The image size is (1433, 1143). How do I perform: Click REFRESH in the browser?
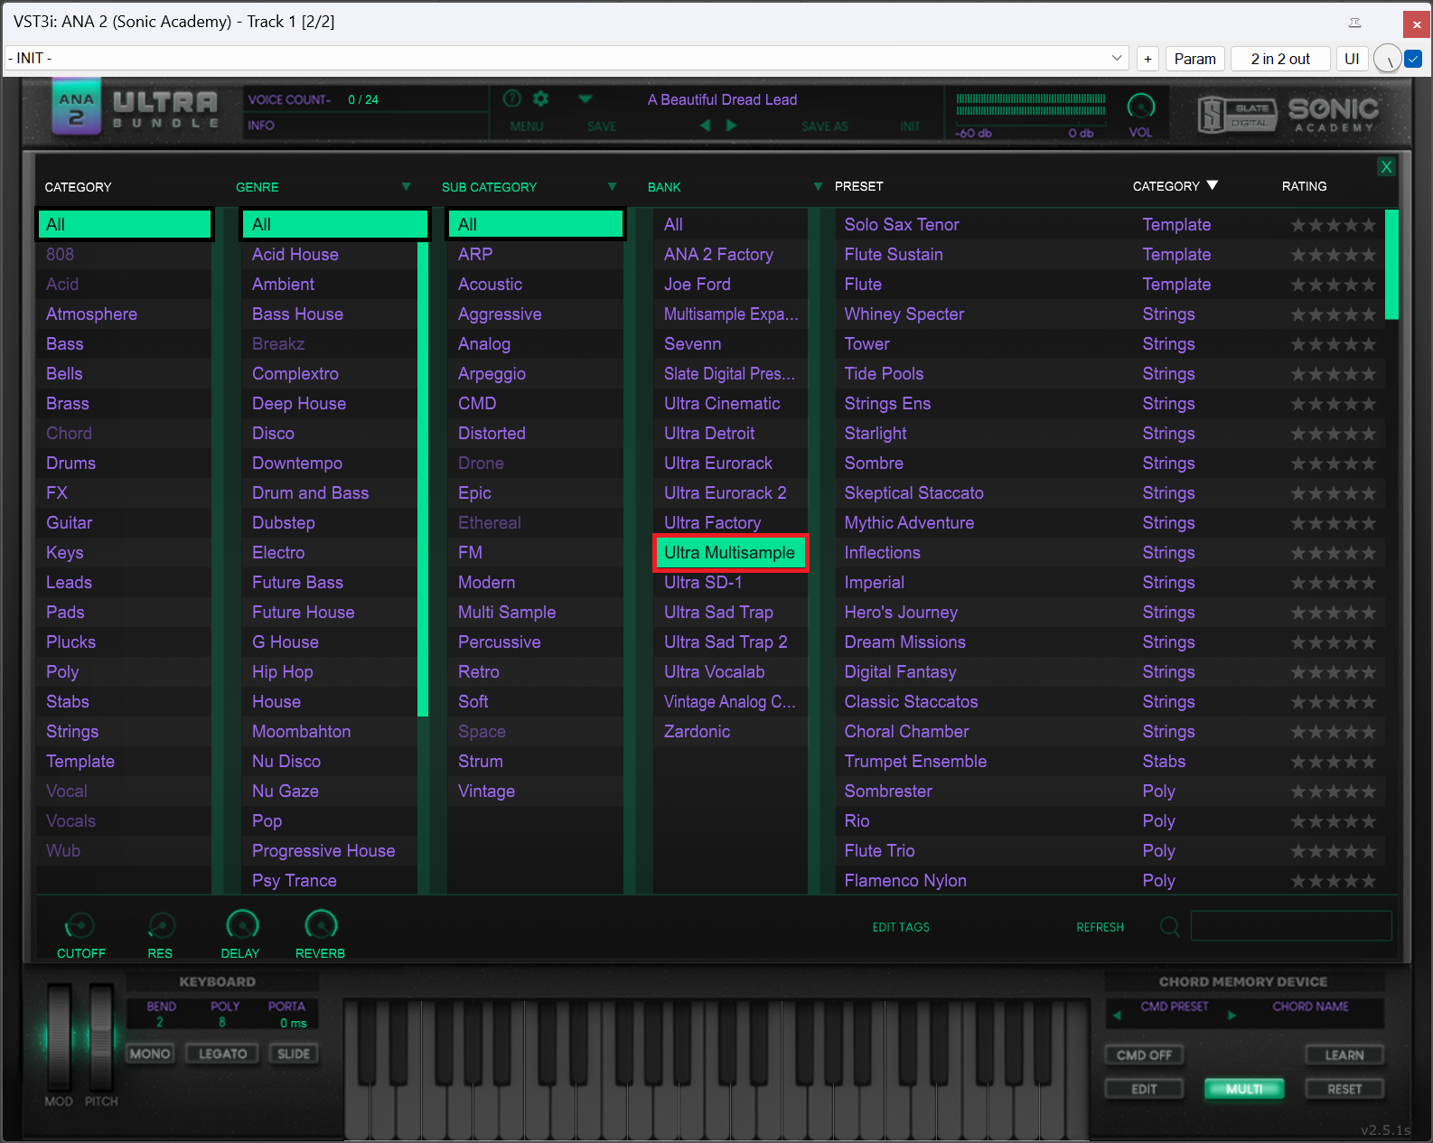click(1100, 927)
